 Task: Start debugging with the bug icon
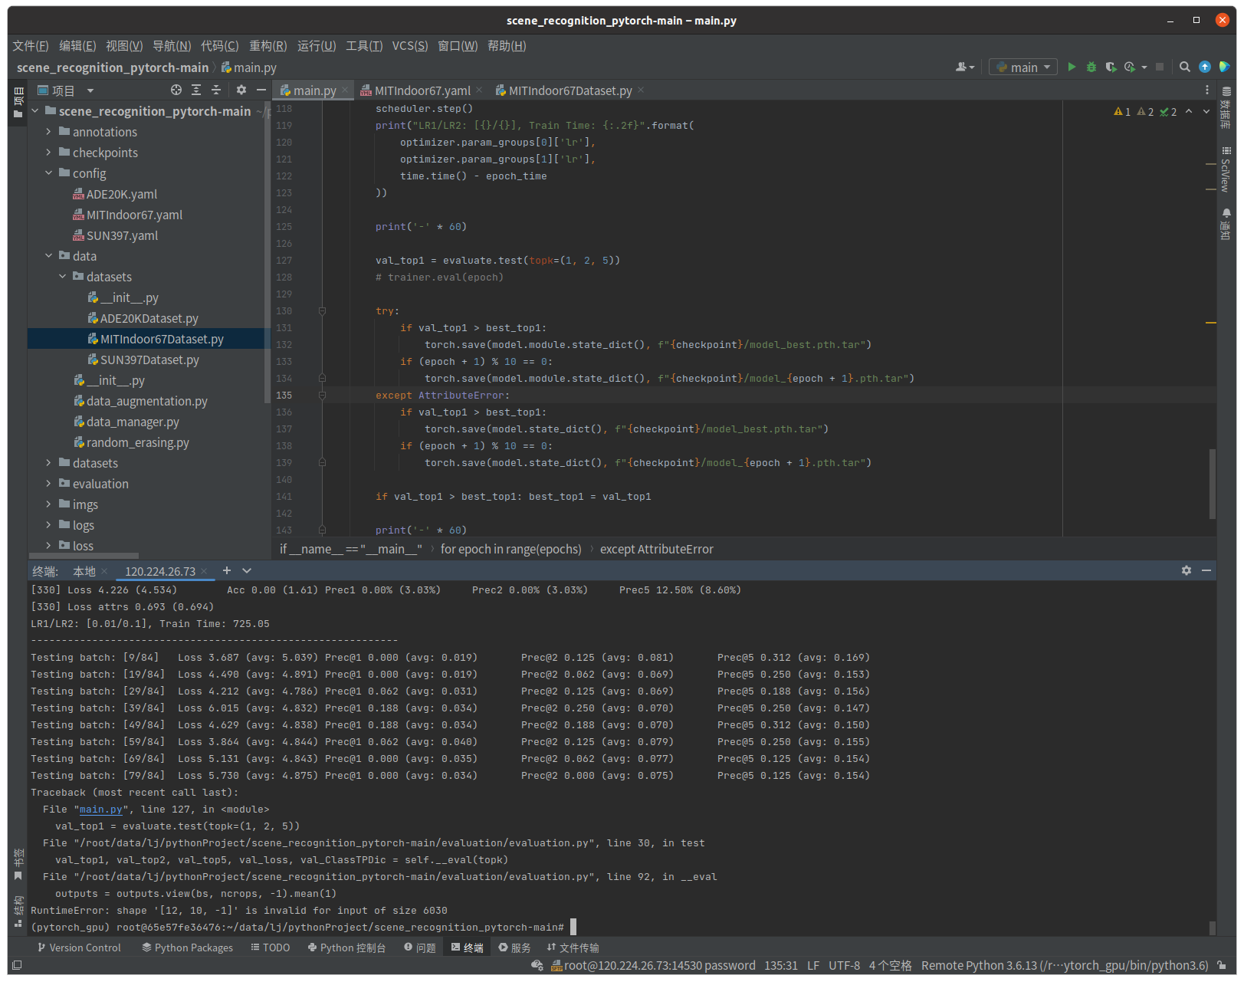tap(1091, 67)
